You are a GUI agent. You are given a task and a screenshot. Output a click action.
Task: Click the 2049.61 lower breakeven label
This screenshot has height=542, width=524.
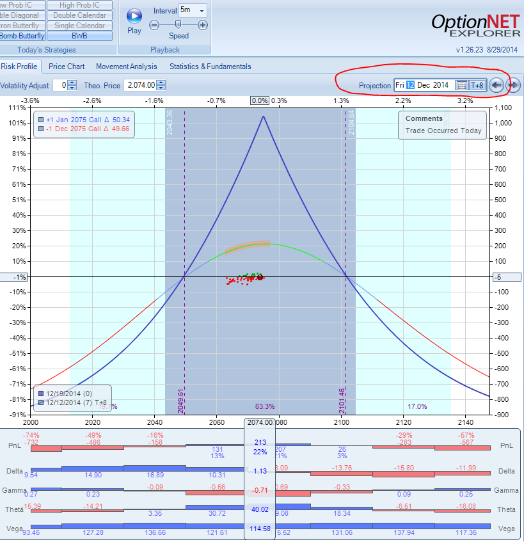click(x=180, y=401)
